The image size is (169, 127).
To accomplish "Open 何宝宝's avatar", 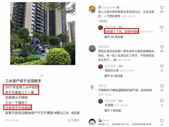I will (x=92, y=87).
